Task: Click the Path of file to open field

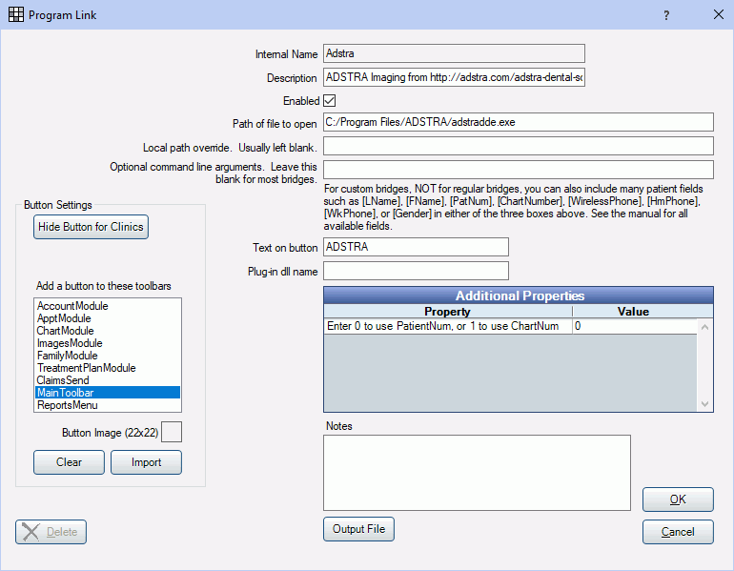Action: 519,122
